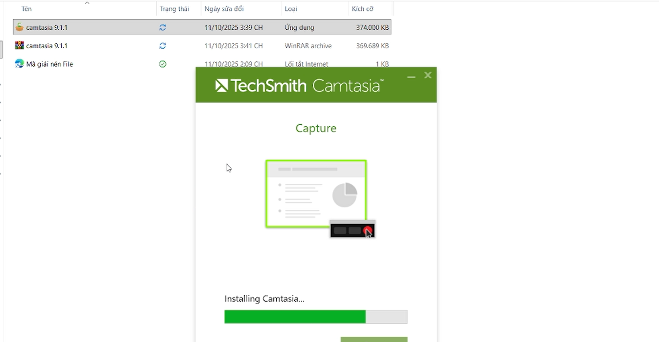Sort files by the Tên column
Screen dimensions: 659x342
tap(26, 9)
